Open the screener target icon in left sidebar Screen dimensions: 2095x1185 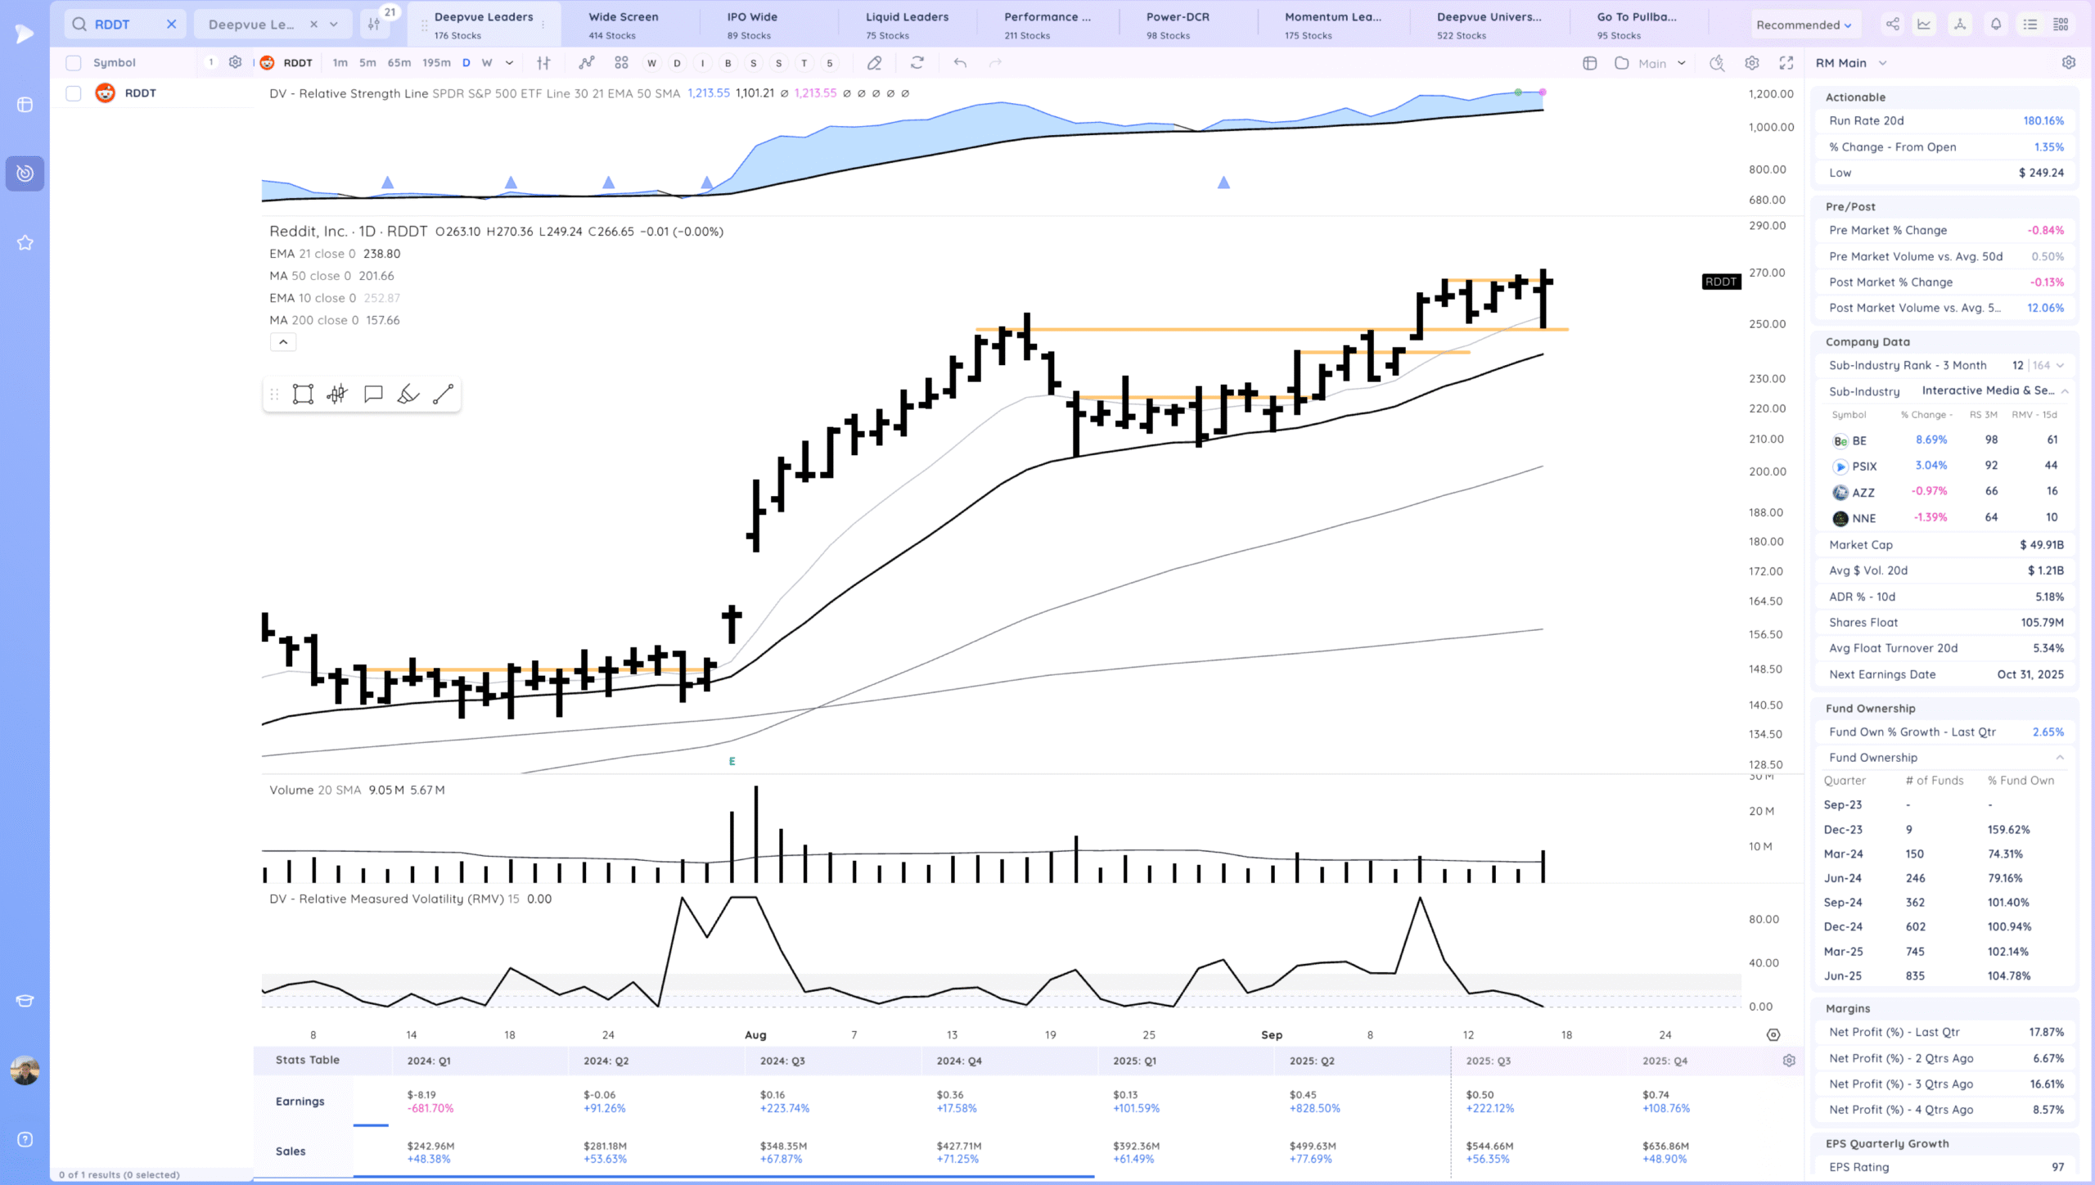pyautogui.click(x=25, y=173)
